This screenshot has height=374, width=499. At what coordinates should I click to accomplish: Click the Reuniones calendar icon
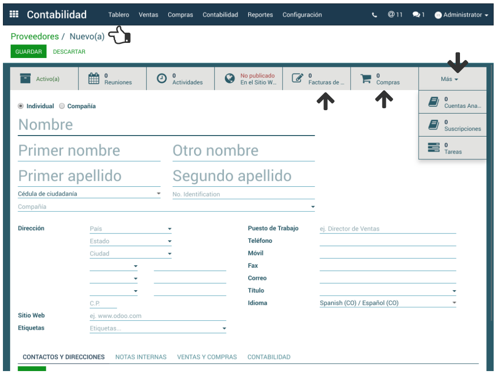click(x=94, y=79)
